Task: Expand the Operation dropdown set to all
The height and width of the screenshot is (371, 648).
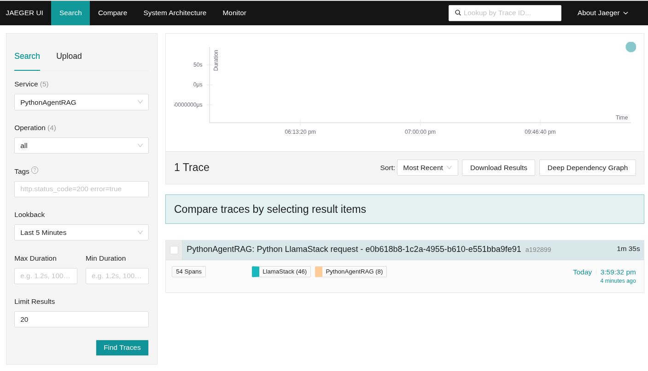Action: tap(81, 146)
